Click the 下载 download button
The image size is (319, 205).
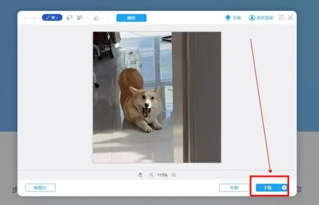click(x=267, y=188)
